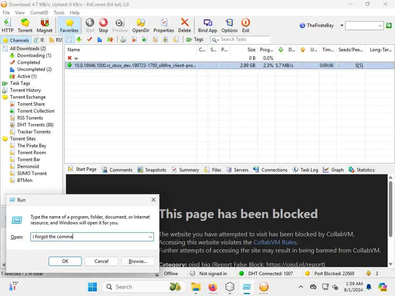The height and width of the screenshot is (296, 395).
Task: Filter by all downloads icon
Action: tap(69, 40)
